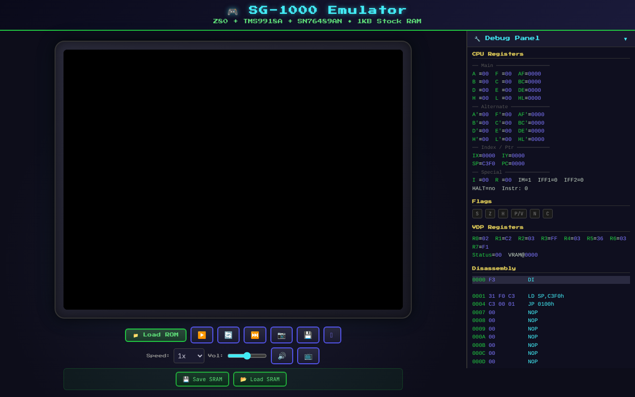Adjust the Vol slider
Image resolution: width=635 pixels, height=397 pixels.
click(x=247, y=356)
